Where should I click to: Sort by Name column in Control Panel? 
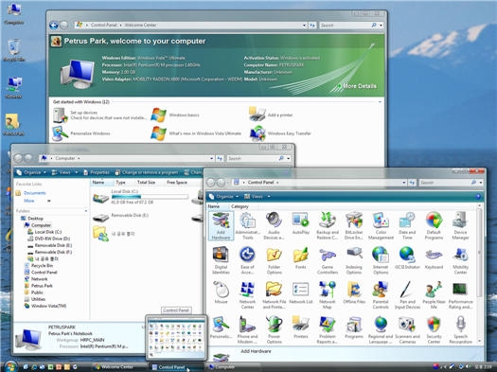click(218, 206)
